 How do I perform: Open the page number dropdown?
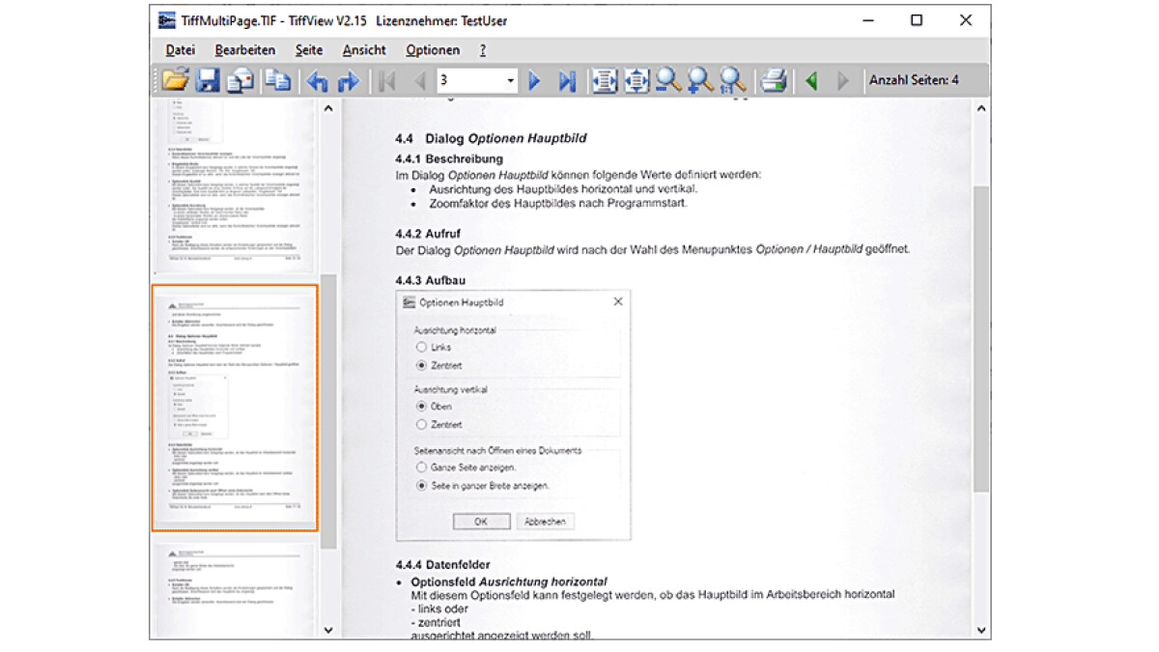(511, 81)
